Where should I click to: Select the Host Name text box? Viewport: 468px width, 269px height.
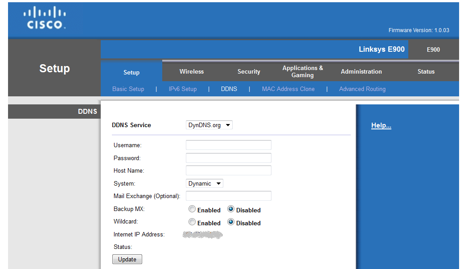(x=228, y=170)
